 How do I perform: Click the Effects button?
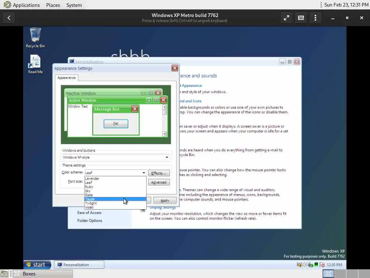click(159, 173)
